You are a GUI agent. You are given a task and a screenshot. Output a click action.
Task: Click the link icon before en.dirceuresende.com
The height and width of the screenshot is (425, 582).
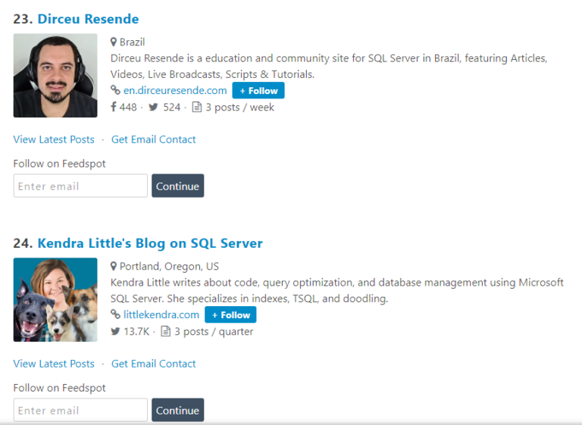[x=115, y=90]
